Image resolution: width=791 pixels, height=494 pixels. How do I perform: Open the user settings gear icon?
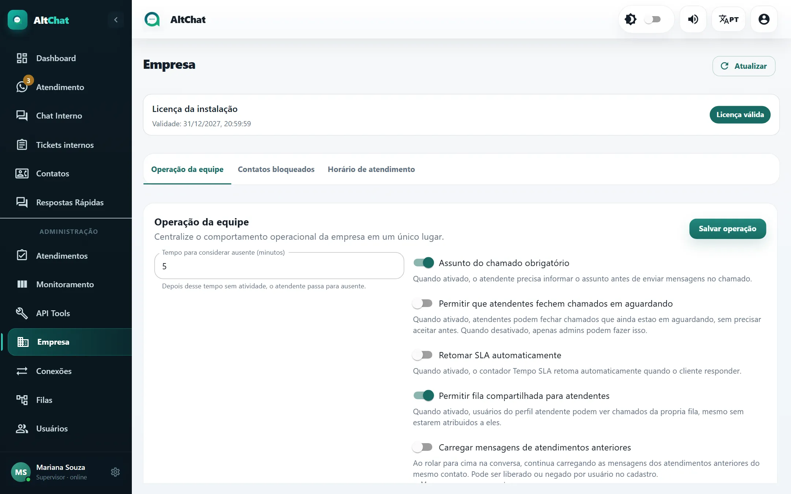(115, 472)
